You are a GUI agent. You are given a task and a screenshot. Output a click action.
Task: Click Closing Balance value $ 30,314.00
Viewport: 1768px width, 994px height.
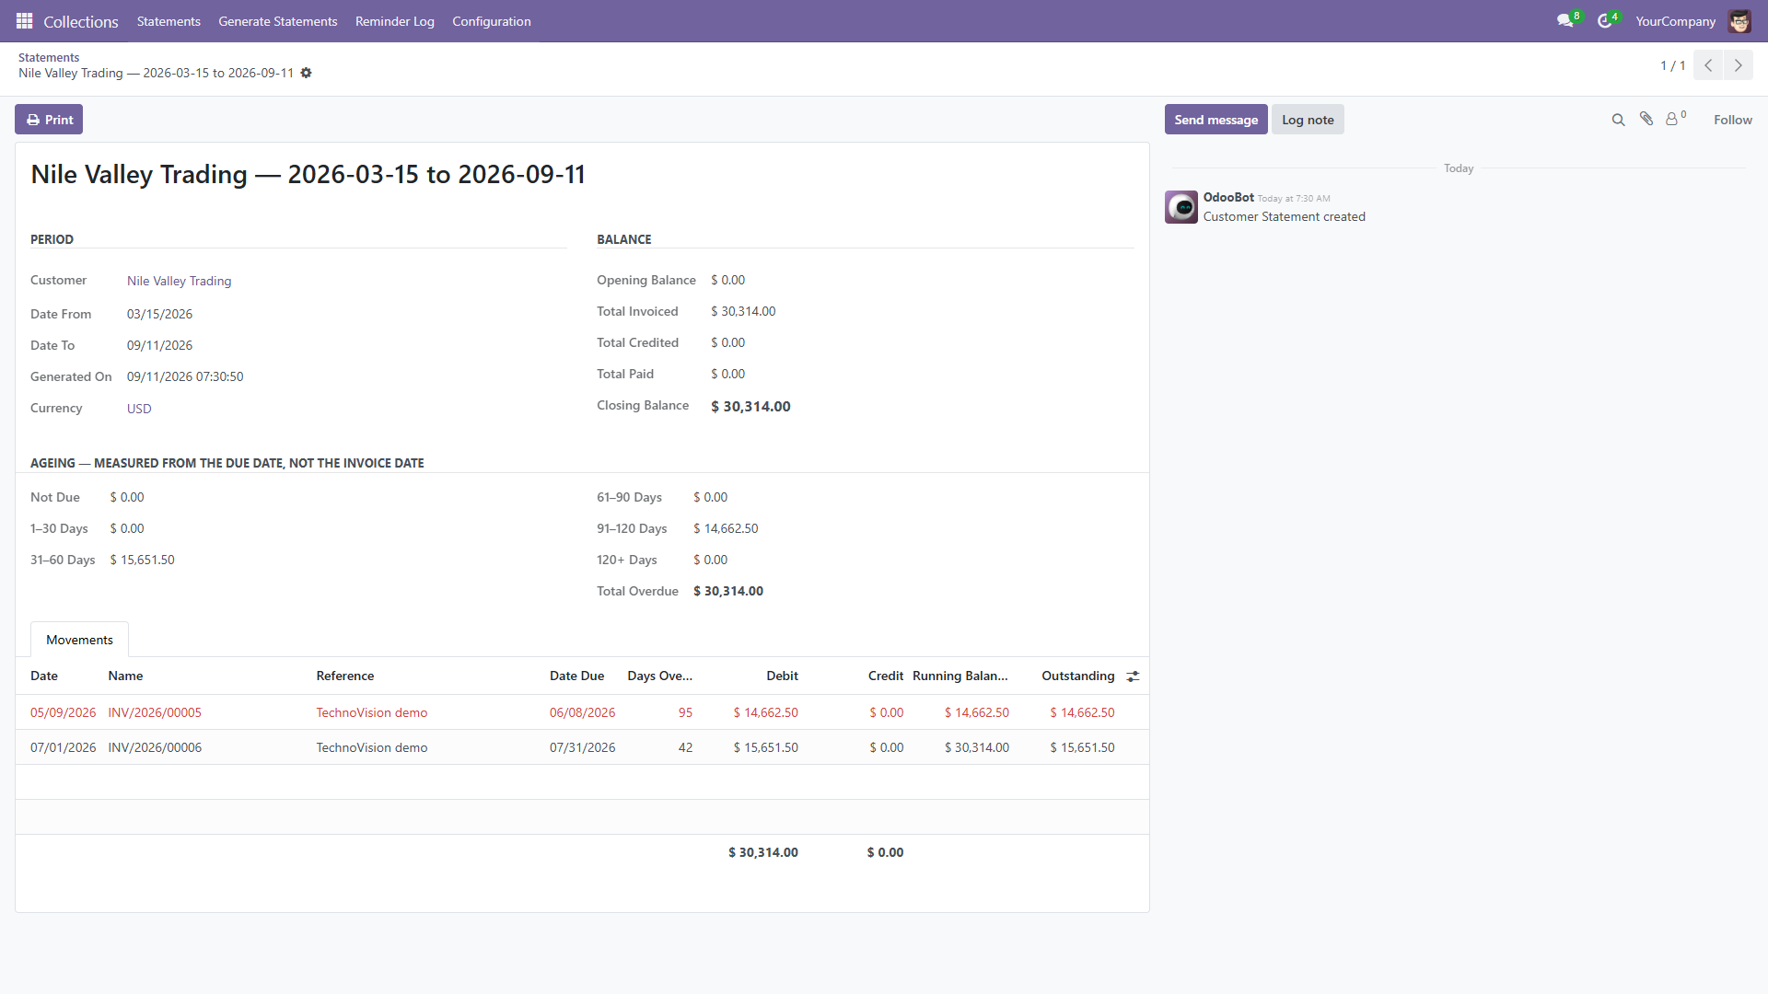pyautogui.click(x=750, y=407)
